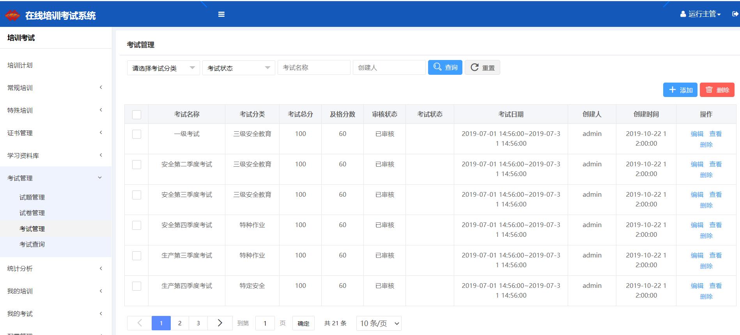Click the 在线培训考试系统 title text
Viewport: 740px width, 335px height.
point(60,16)
